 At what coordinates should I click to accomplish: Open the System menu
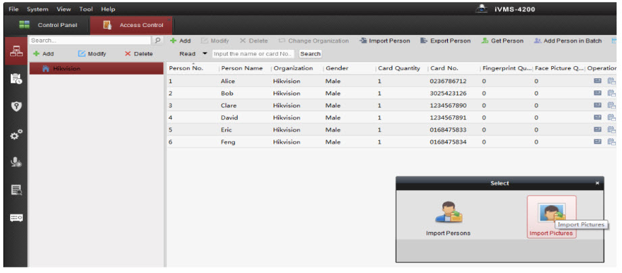tap(37, 9)
